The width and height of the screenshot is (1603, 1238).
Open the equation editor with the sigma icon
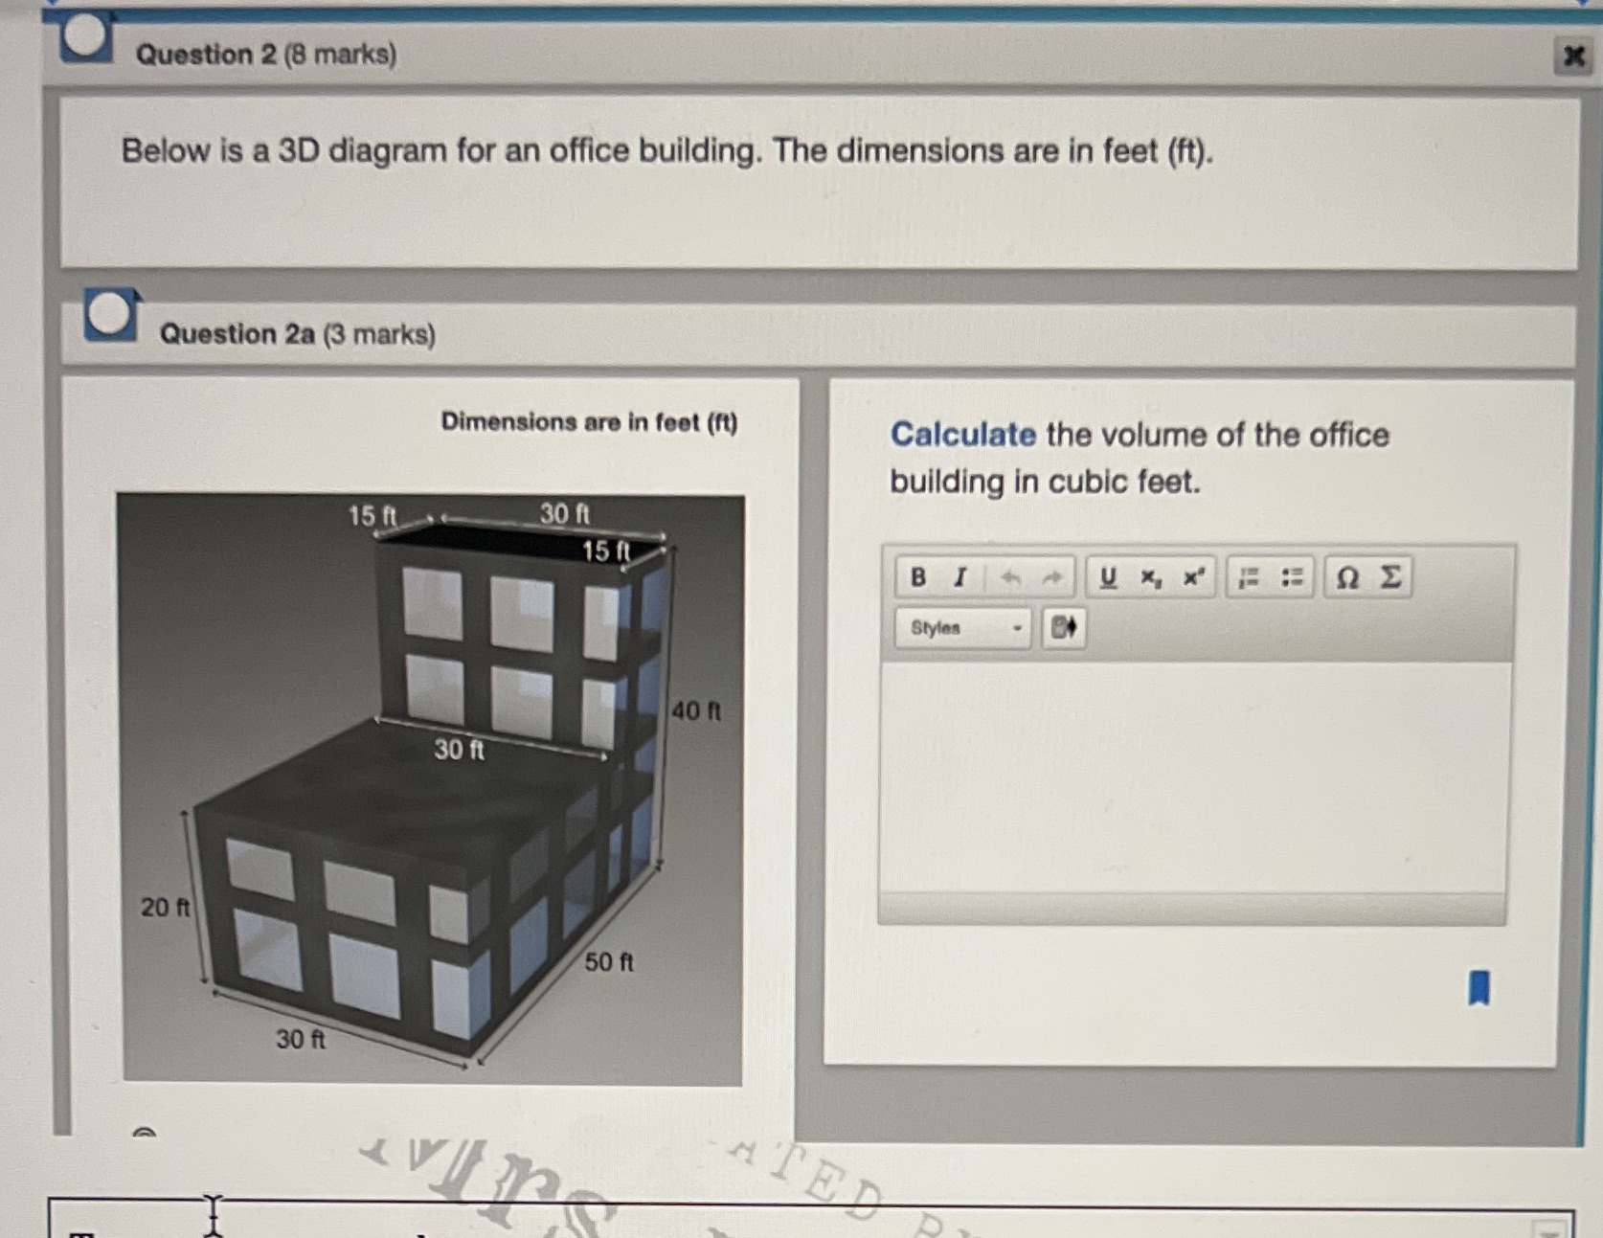1390,577
